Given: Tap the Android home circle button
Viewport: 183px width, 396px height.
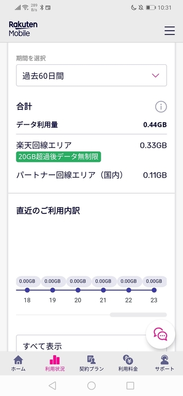Looking at the screenshot, I should pyautogui.click(x=91, y=386).
